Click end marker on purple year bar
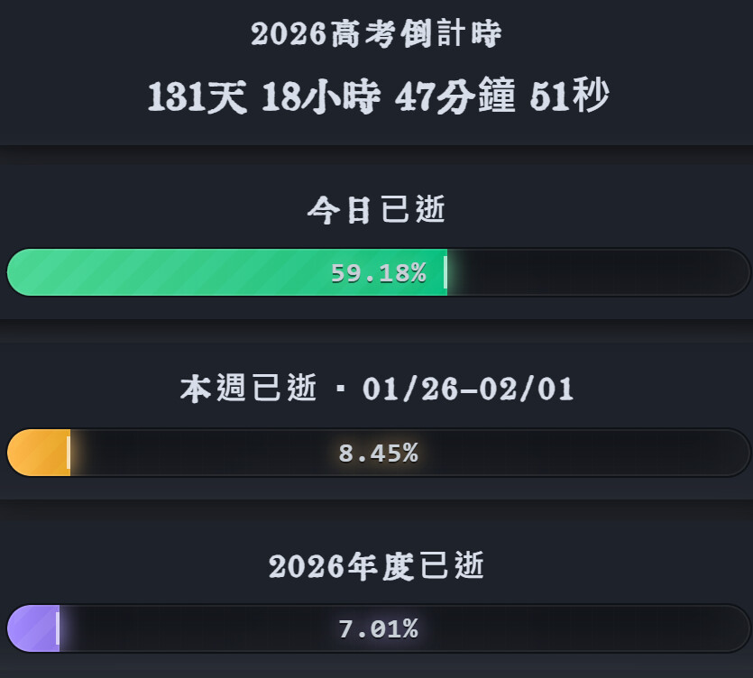 coord(58,628)
